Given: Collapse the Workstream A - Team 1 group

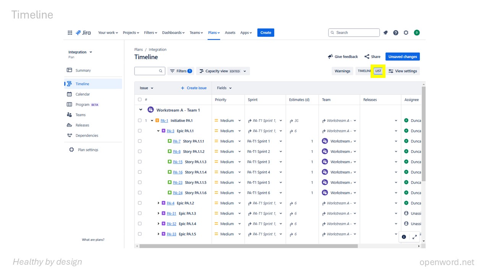Looking at the screenshot, I should 141,110.
